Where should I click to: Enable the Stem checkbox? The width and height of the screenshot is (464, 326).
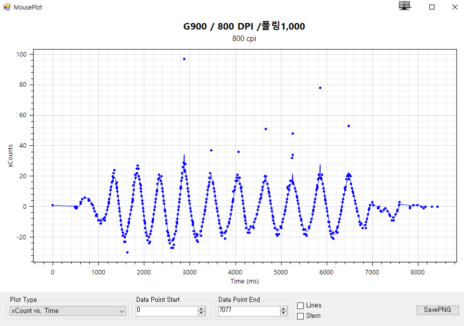(301, 316)
